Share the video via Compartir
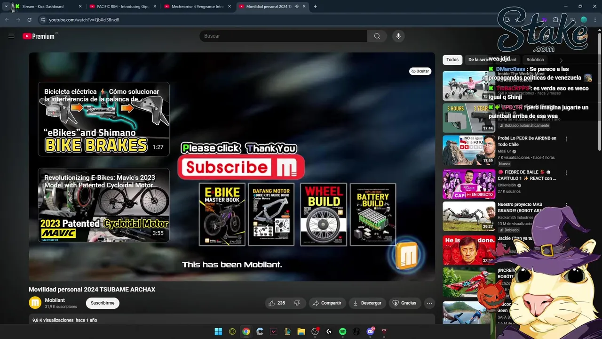Screen dimensions: 602x339 327,303
